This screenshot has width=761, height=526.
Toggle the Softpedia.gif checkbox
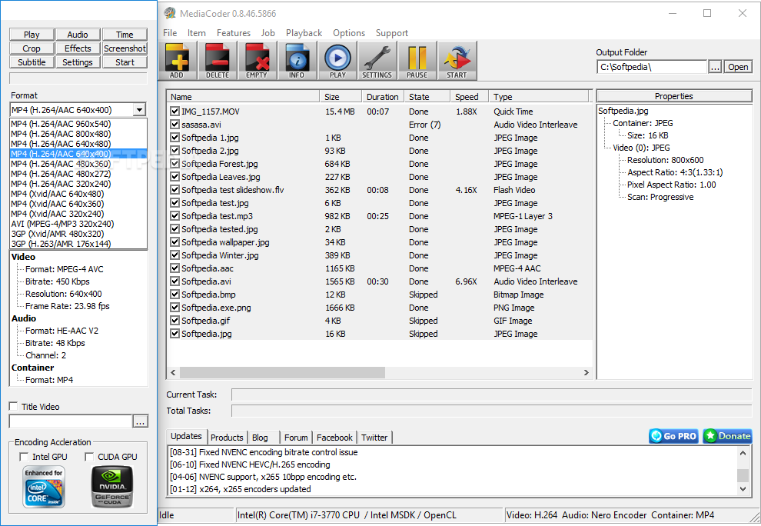tap(174, 321)
